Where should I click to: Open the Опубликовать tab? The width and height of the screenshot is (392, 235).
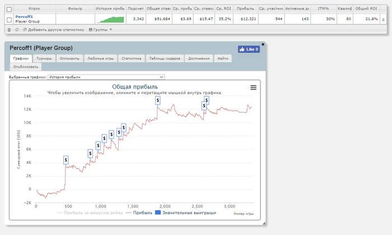tap(26, 67)
